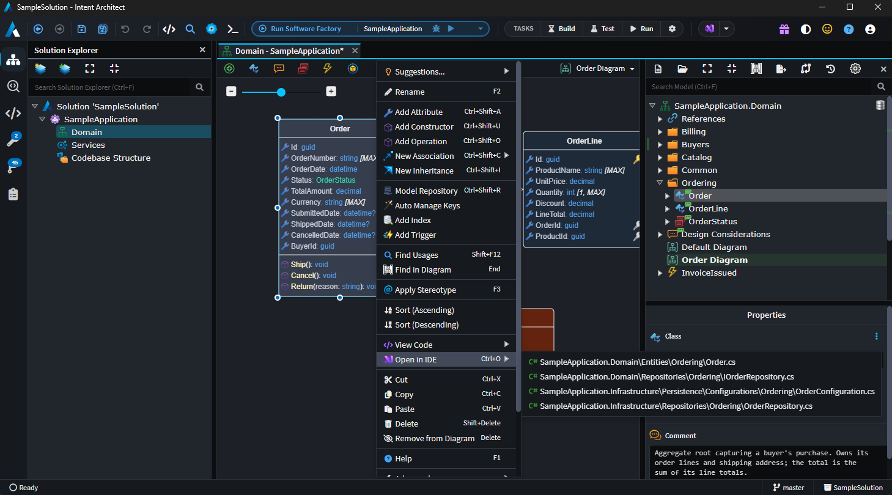Expand all nodes icon in Solution Explorer toolbar
Screen dimensions: 892x495
[90, 68]
